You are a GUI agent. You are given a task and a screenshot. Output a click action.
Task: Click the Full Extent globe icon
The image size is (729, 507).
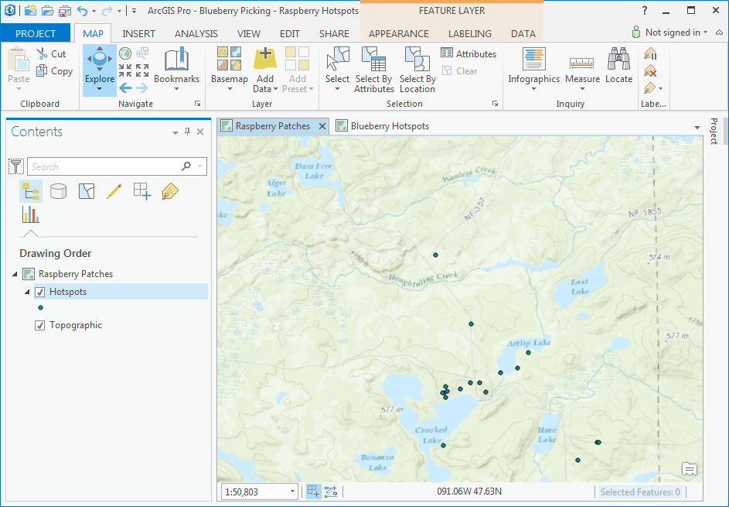click(125, 53)
